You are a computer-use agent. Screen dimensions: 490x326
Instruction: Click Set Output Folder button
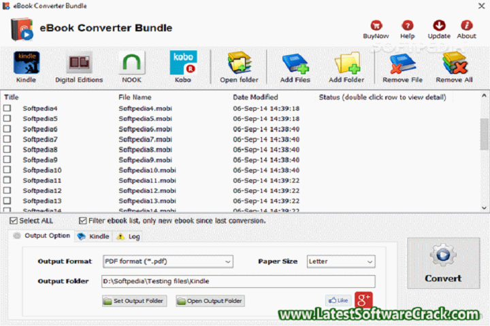[134, 301]
